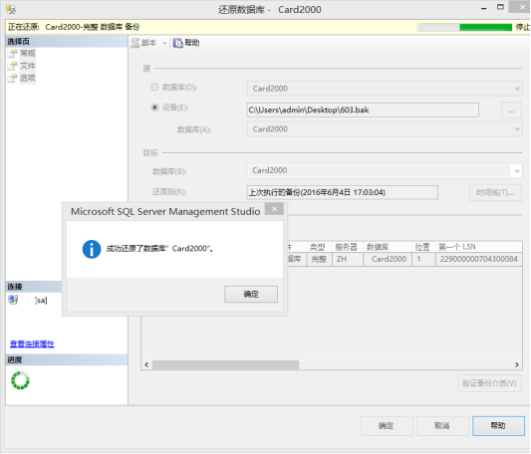Minimize the restore database window
531x454 pixels.
[x=484, y=8]
